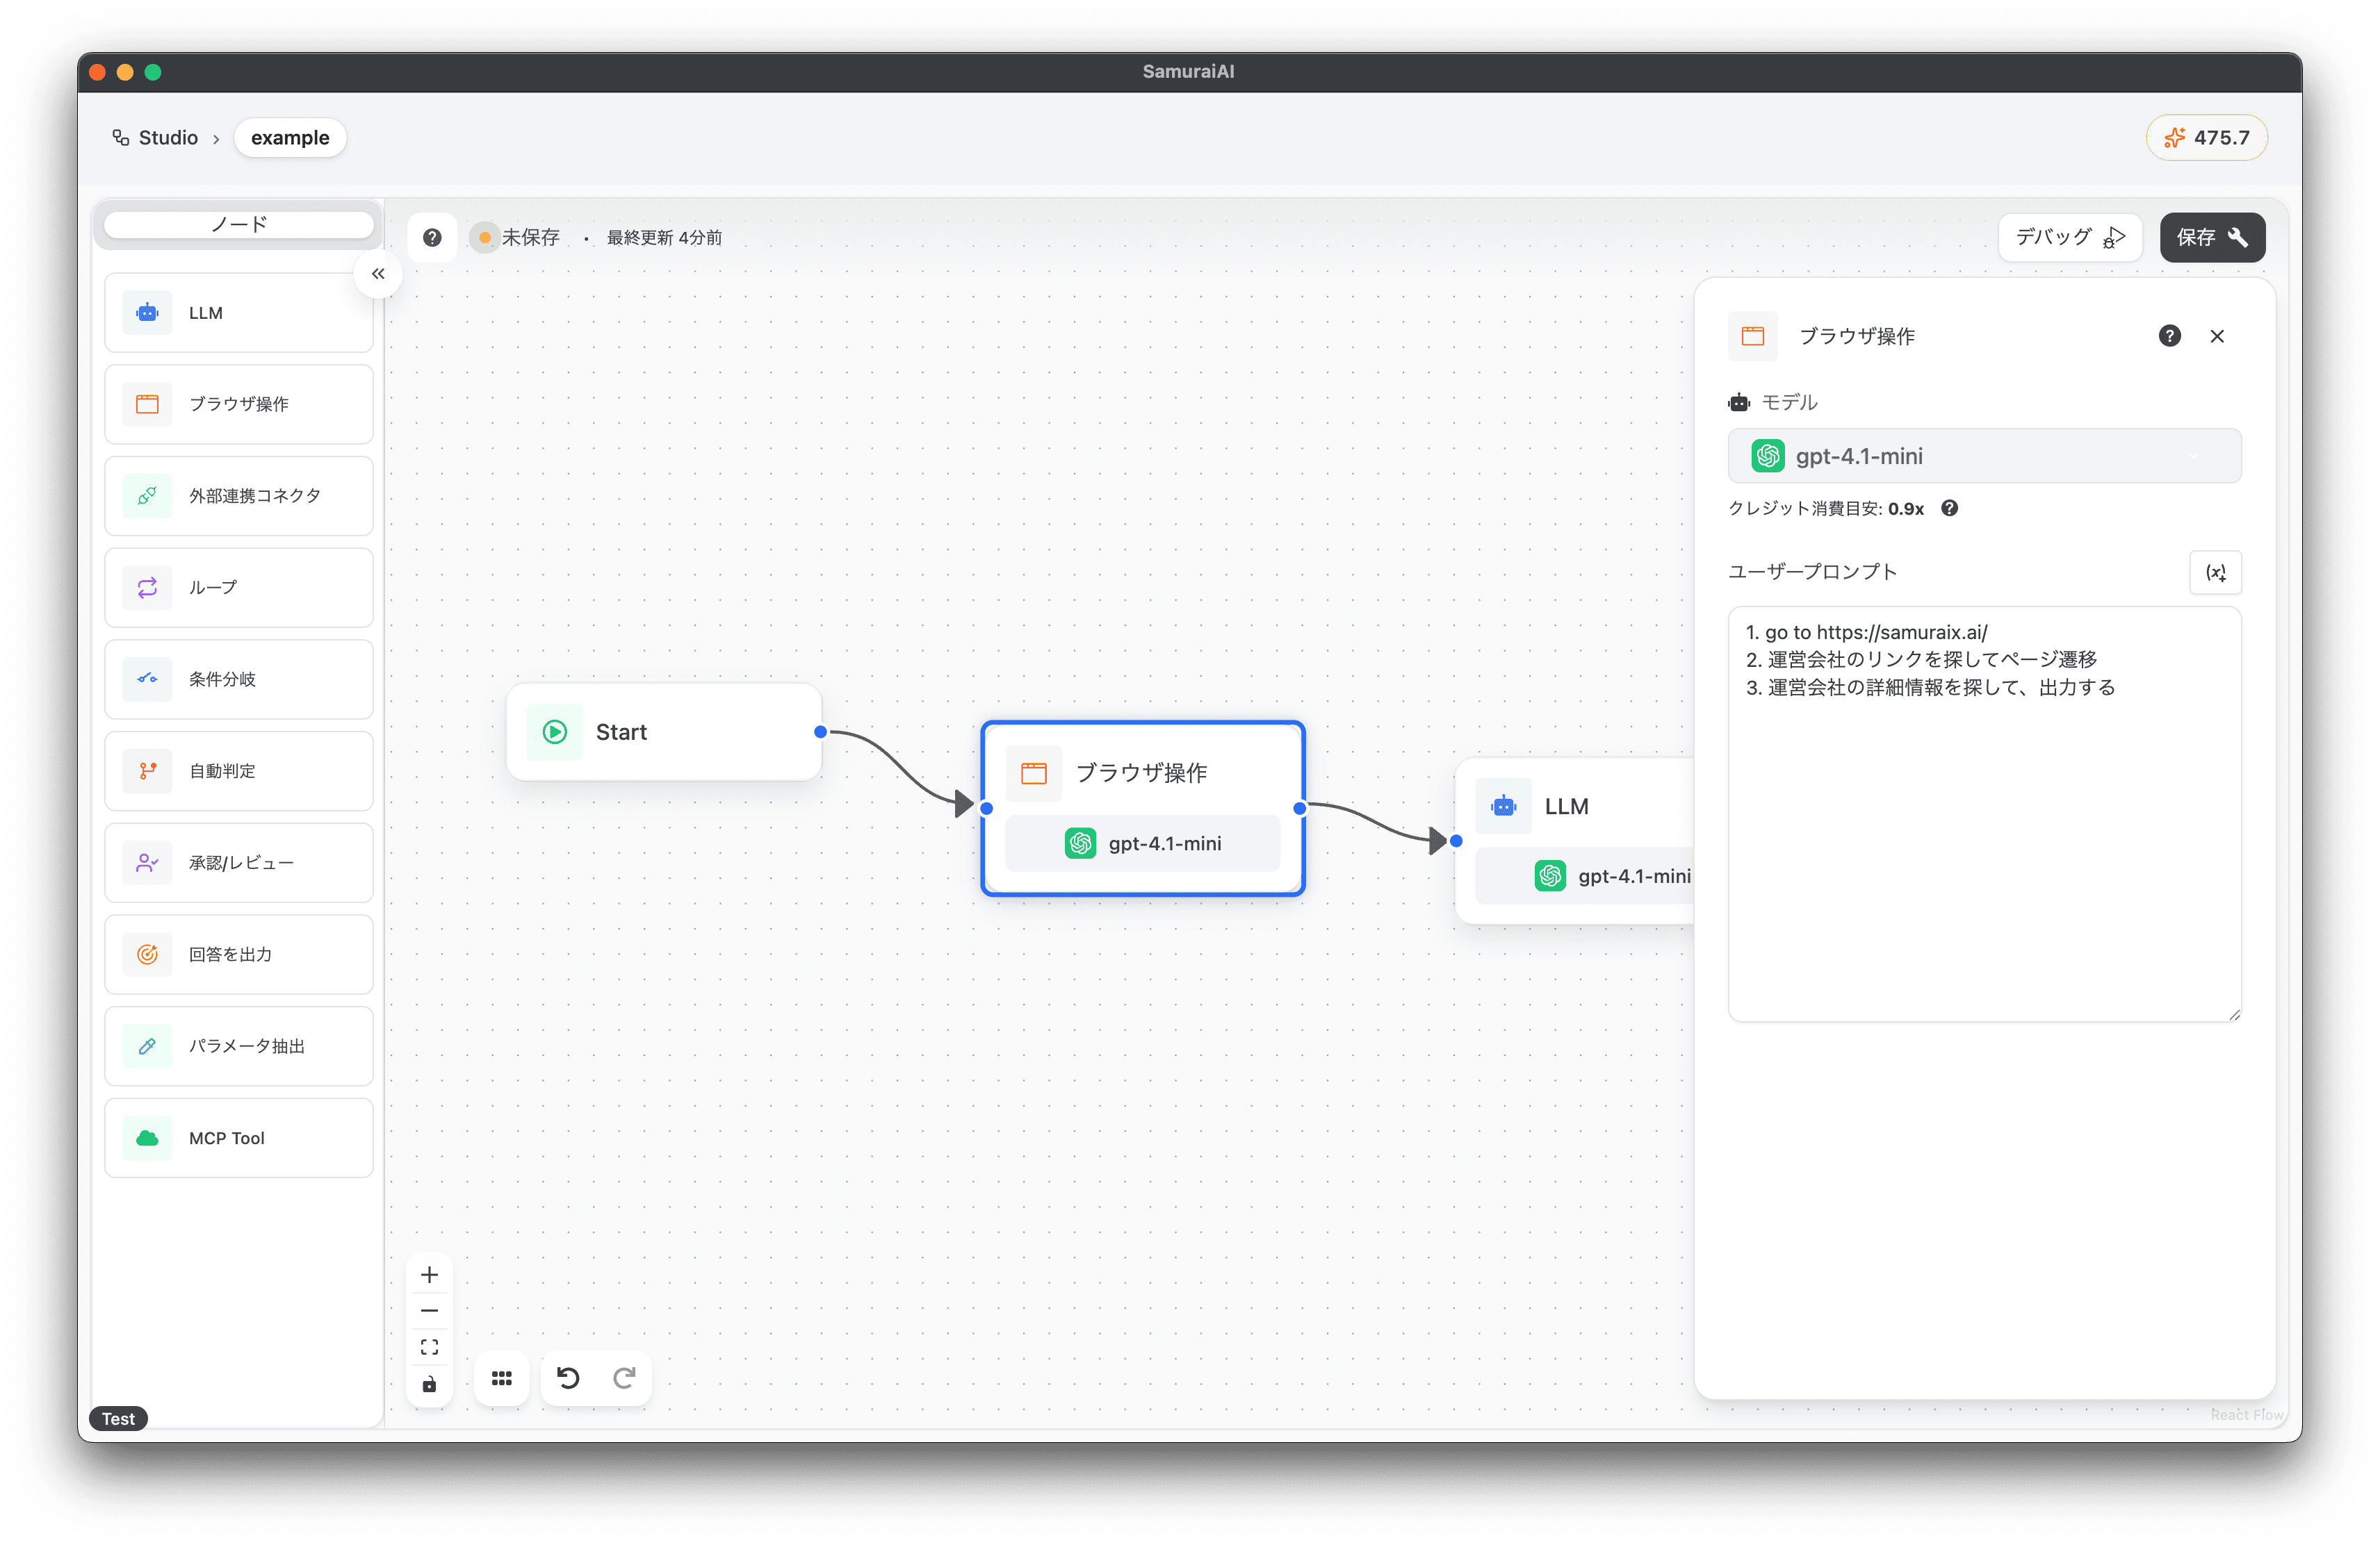Click the insert variable (x) icon
Viewport: 2380px width, 1545px height.
point(2215,572)
